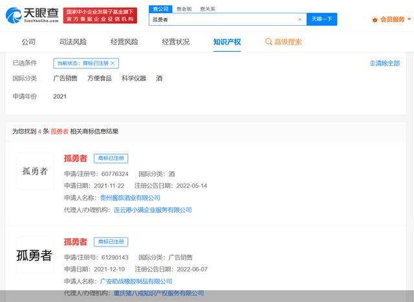Image resolution: width=414 pixels, height=302 pixels.
Task: Open the 知识产权 tab
Action: coord(227,41)
